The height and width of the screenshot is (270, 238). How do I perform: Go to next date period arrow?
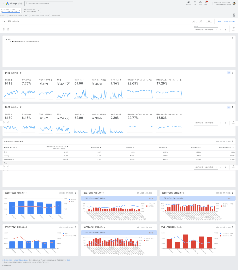pos(225,30)
